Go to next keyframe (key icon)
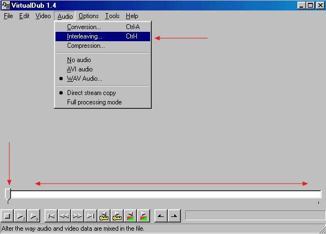Screen dimensions: 326x234 point(117,216)
